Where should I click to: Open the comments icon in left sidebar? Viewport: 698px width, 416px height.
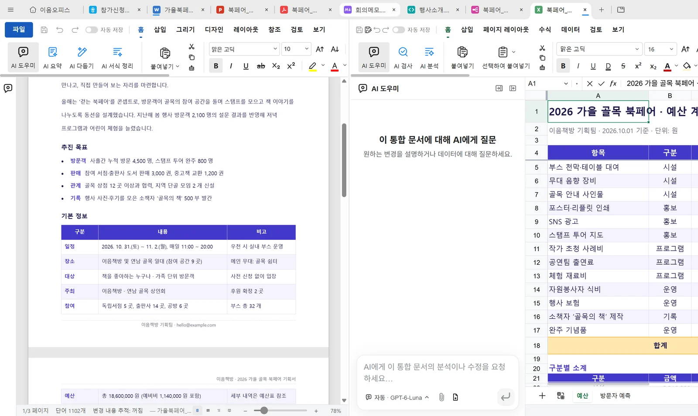point(8,89)
